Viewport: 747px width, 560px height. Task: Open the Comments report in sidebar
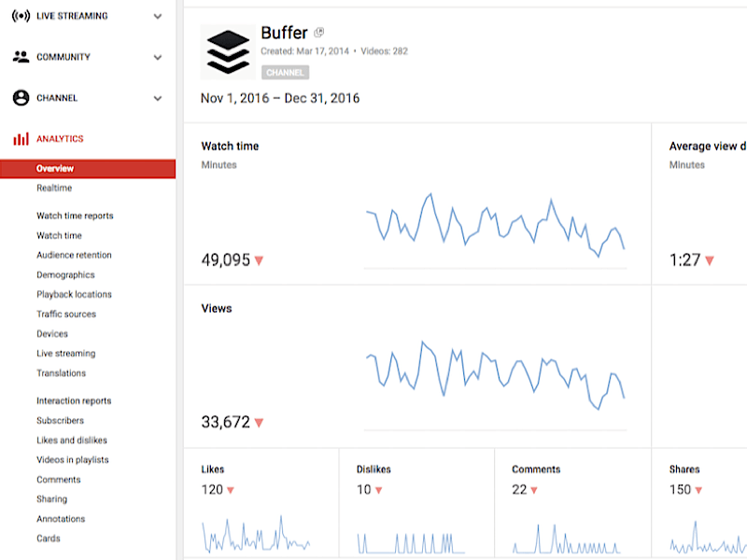tap(59, 480)
